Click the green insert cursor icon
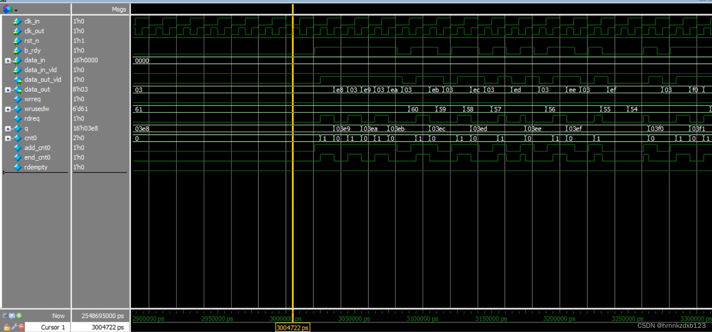The height and width of the screenshot is (332, 712). tap(19, 316)
